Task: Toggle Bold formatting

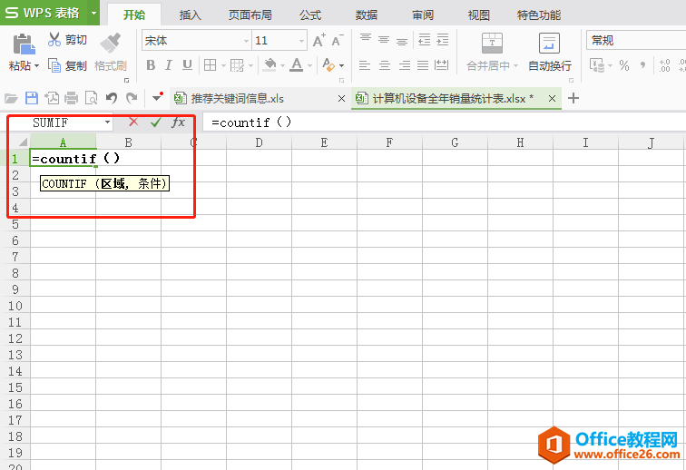Action: pyautogui.click(x=151, y=65)
